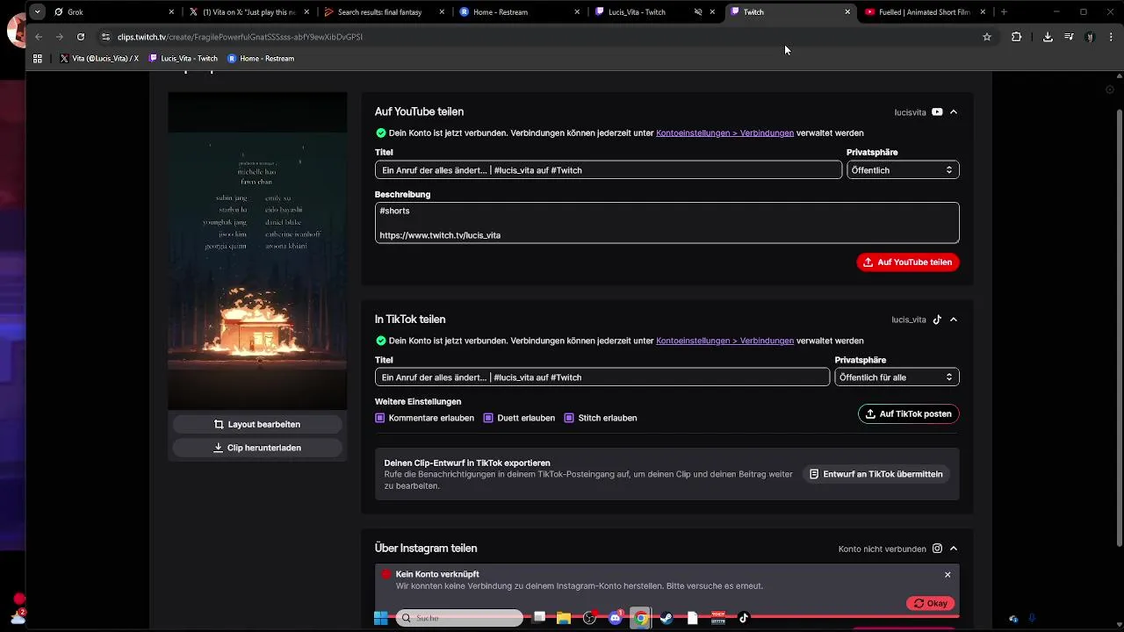Close the Grok tab
The image size is (1124, 632).
[x=173, y=12]
